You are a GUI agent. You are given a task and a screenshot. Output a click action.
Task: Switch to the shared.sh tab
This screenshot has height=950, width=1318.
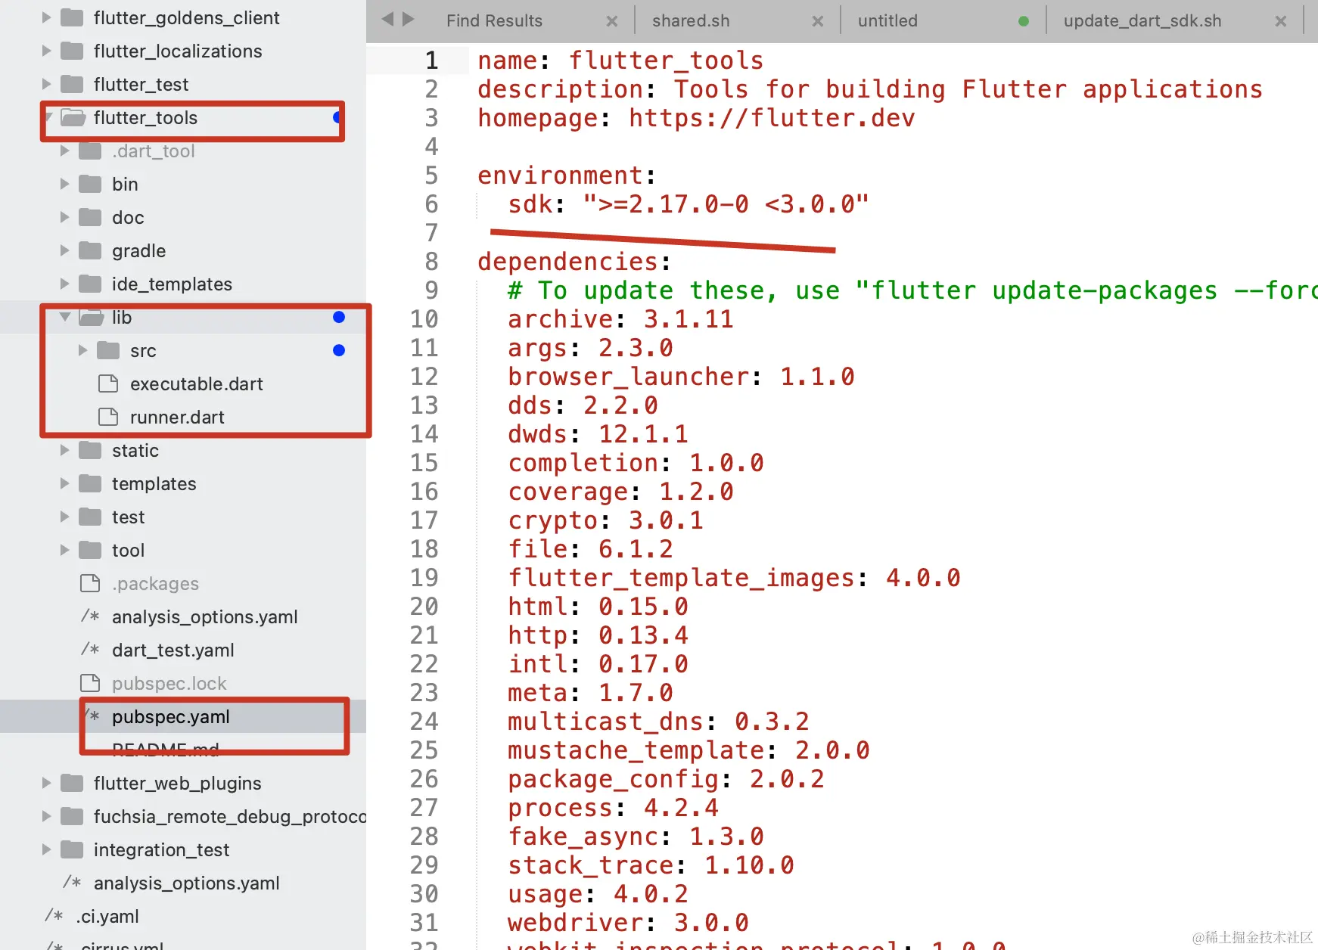point(691,21)
